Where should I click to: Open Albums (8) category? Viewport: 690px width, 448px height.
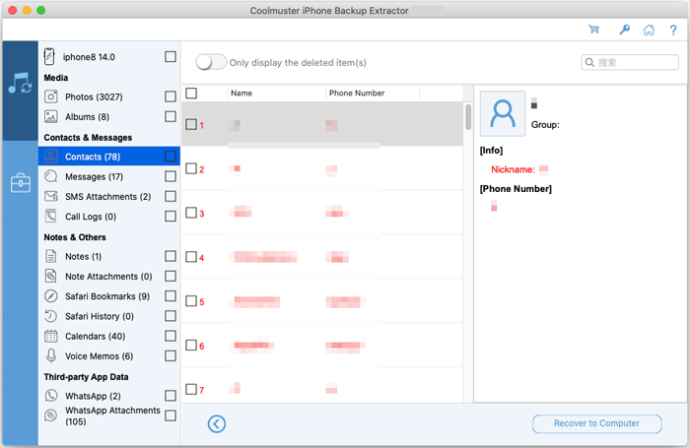(109, 116)
